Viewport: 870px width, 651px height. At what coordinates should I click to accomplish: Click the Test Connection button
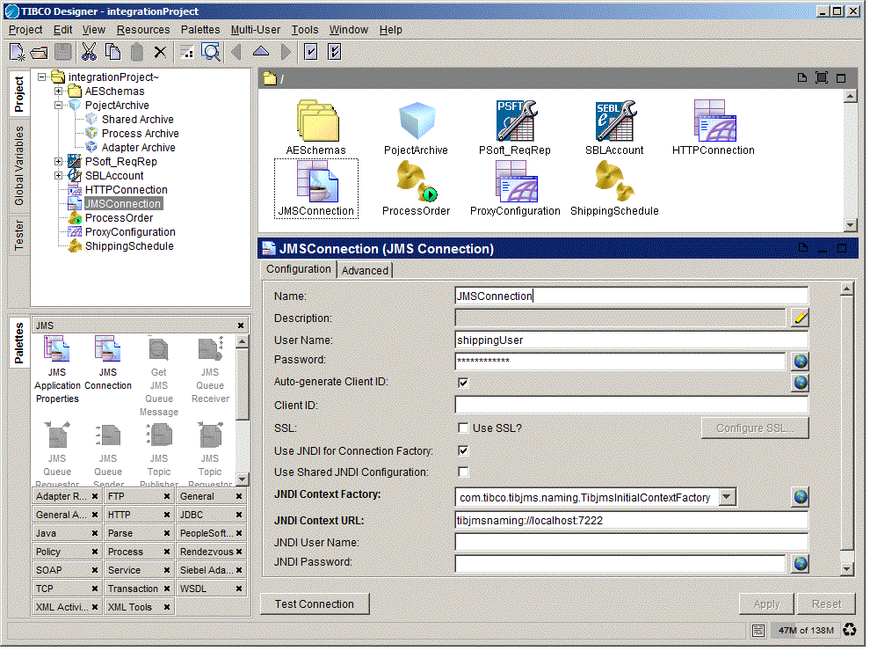click(x=315, y=604)
